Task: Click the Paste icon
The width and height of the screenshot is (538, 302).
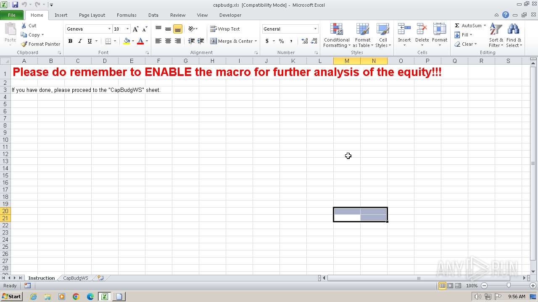Action: pyautogui.click(x=10, y=29)
